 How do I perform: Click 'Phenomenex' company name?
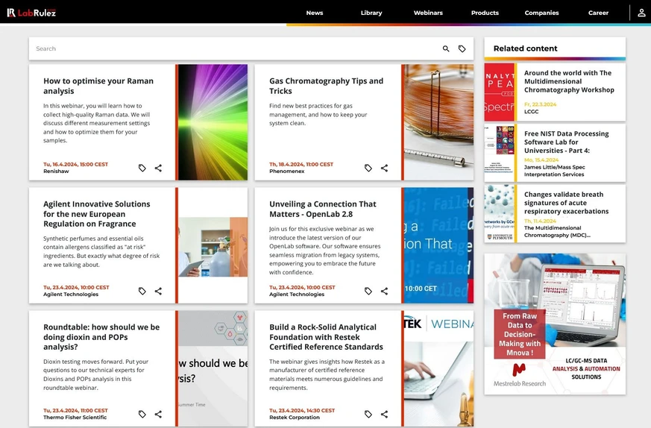coord(287,171)
